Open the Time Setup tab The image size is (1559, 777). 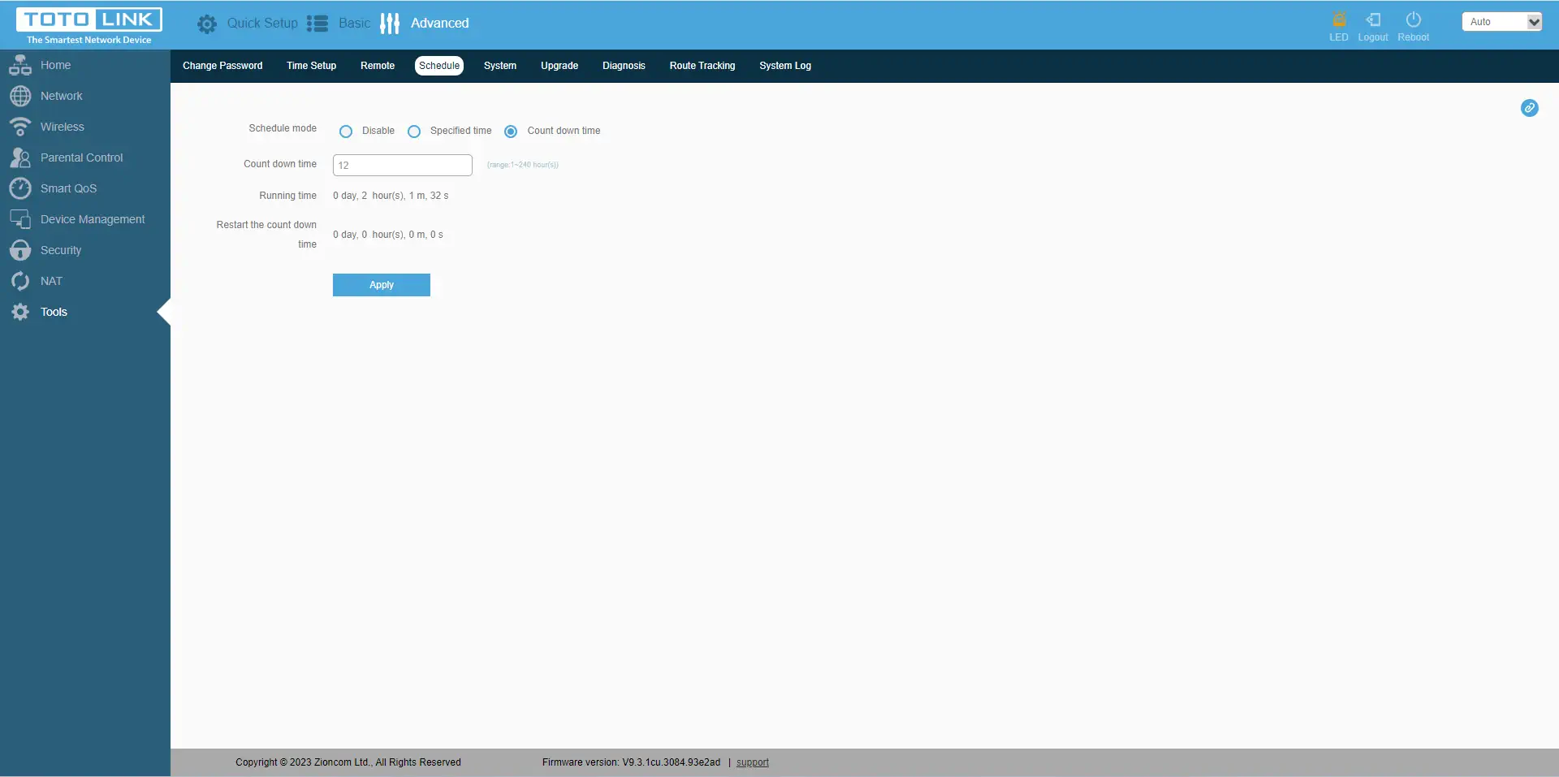311,66
